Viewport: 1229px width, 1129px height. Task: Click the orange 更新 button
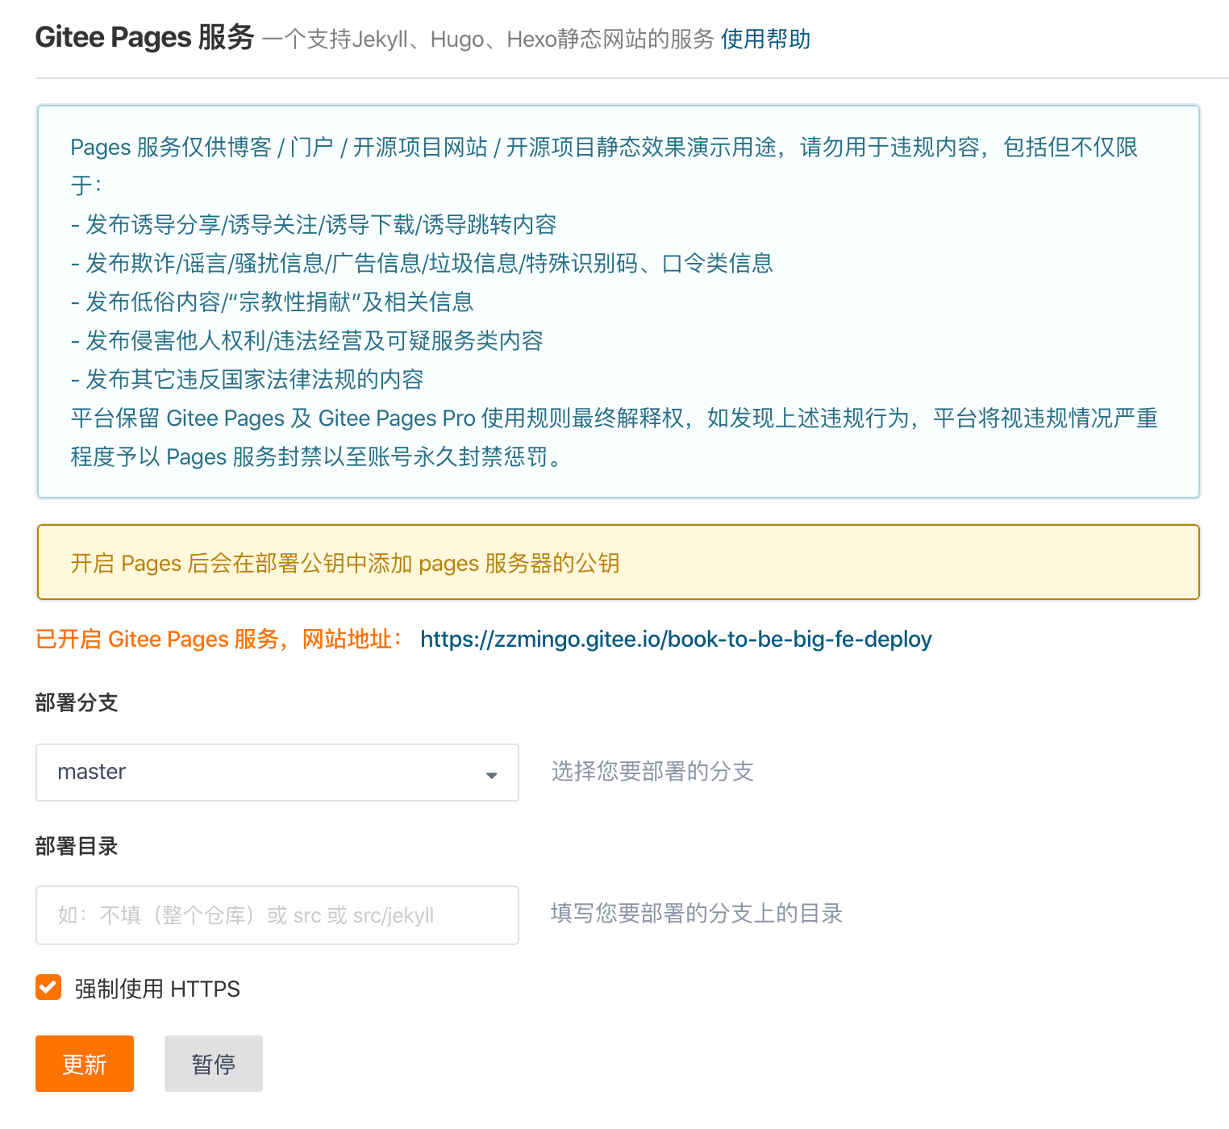[85, 1064]
